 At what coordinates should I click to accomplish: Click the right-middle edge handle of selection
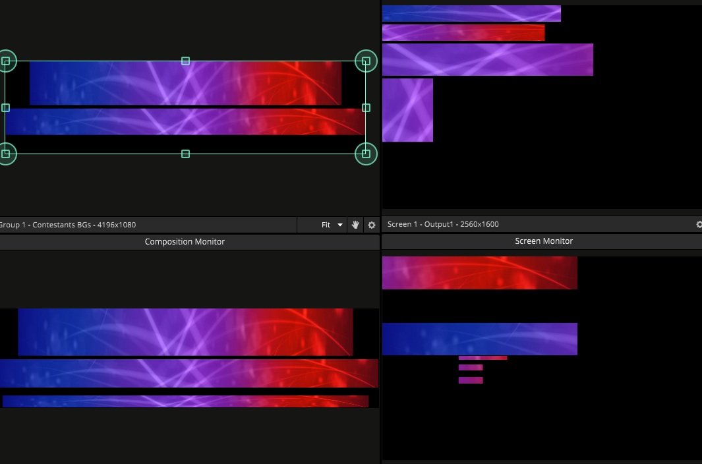pyautogui.click(x=366, y=107)
